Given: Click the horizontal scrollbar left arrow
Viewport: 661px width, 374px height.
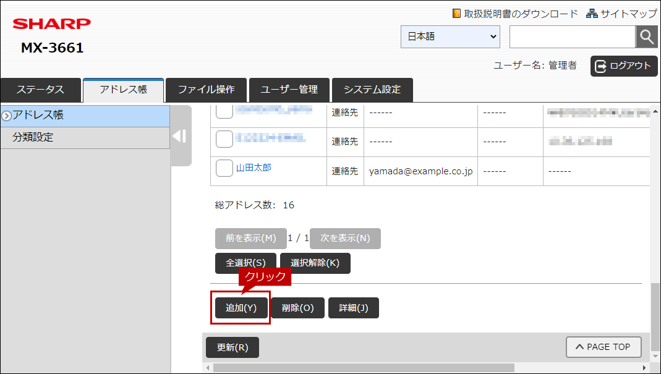Looking at the screenshot, I should pos(207,368).
